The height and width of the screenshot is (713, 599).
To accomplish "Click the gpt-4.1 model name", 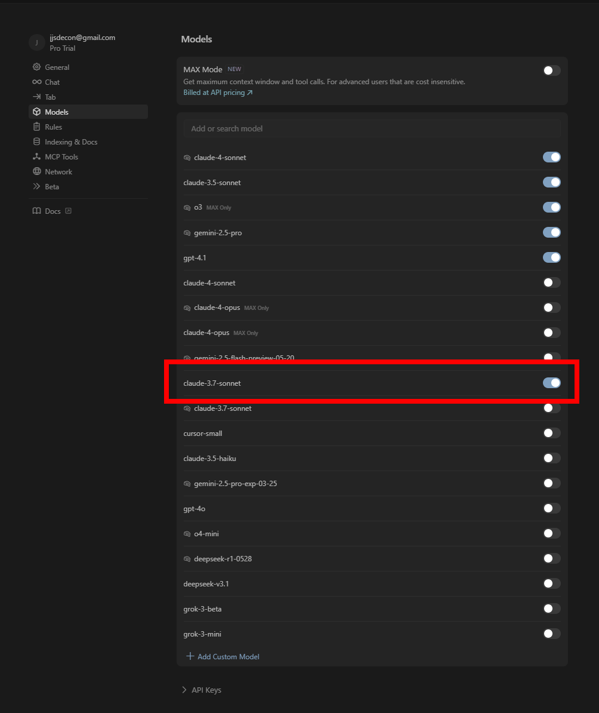I will click(194, 258).
